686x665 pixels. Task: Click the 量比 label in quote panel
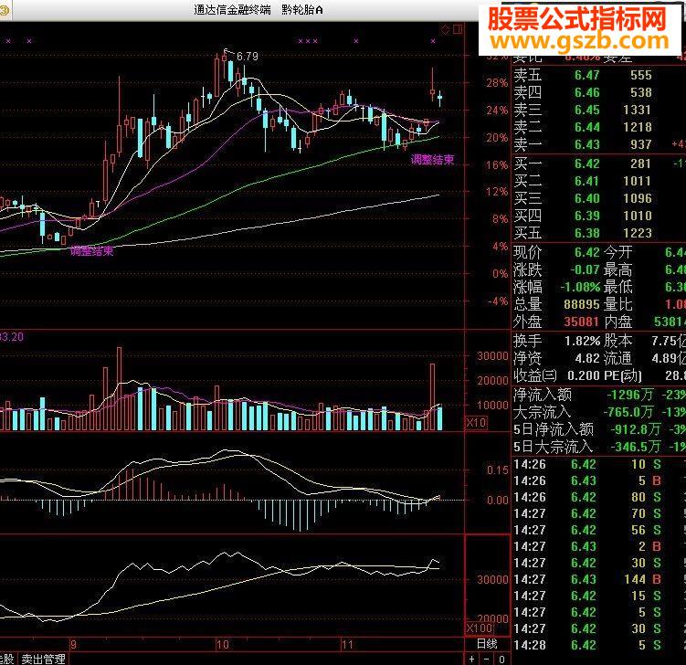click(x=617, y=304)
